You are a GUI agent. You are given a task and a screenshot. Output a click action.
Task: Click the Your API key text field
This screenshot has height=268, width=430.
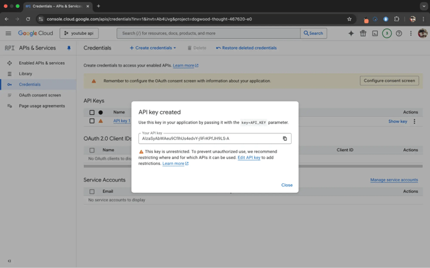209,139
